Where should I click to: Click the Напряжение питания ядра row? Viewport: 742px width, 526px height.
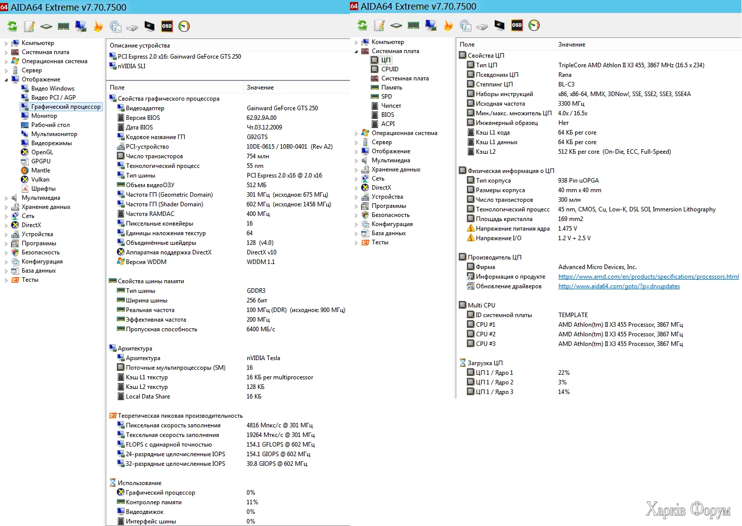[x=599, y=229]
